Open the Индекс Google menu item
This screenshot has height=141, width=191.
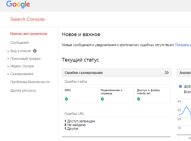22,66
